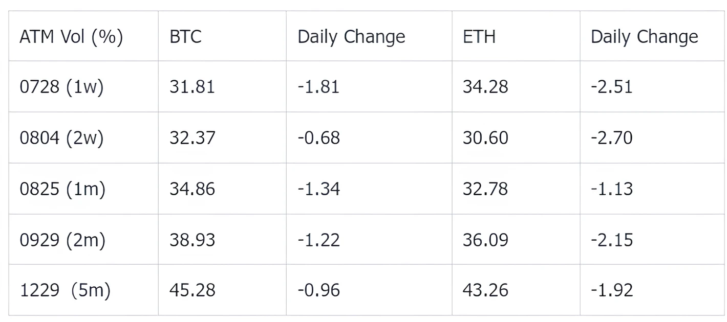Select the 0728 (1w) row label
Screen dimensions: 727x322
coord(61,87)
